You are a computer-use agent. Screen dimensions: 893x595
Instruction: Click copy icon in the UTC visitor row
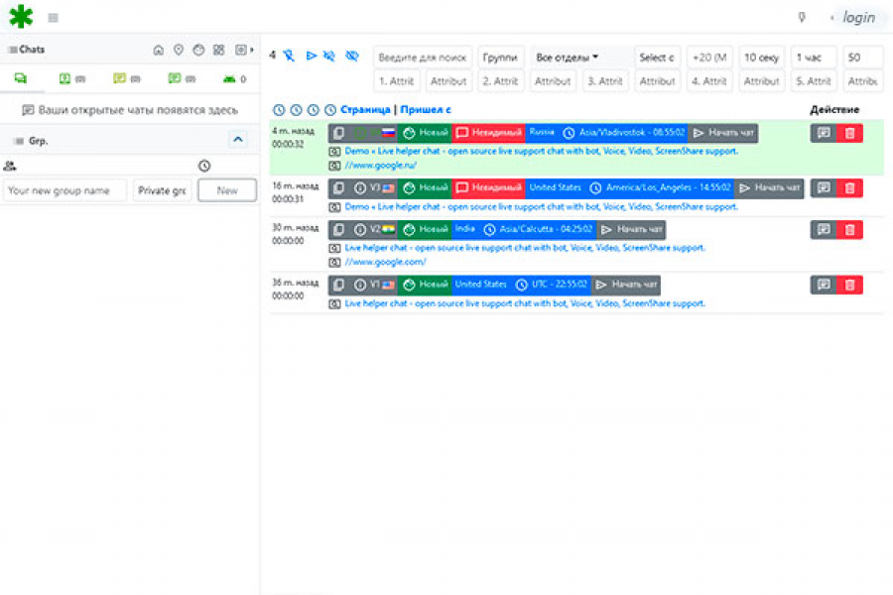[x=338, y=285]
